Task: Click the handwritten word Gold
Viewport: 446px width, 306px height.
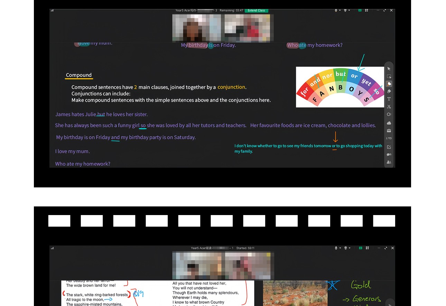Action: tap(361, 285)
